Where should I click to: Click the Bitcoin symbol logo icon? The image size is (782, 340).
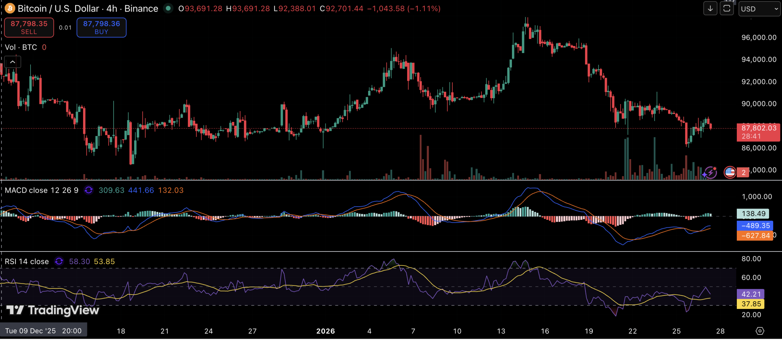click(10, 8)
